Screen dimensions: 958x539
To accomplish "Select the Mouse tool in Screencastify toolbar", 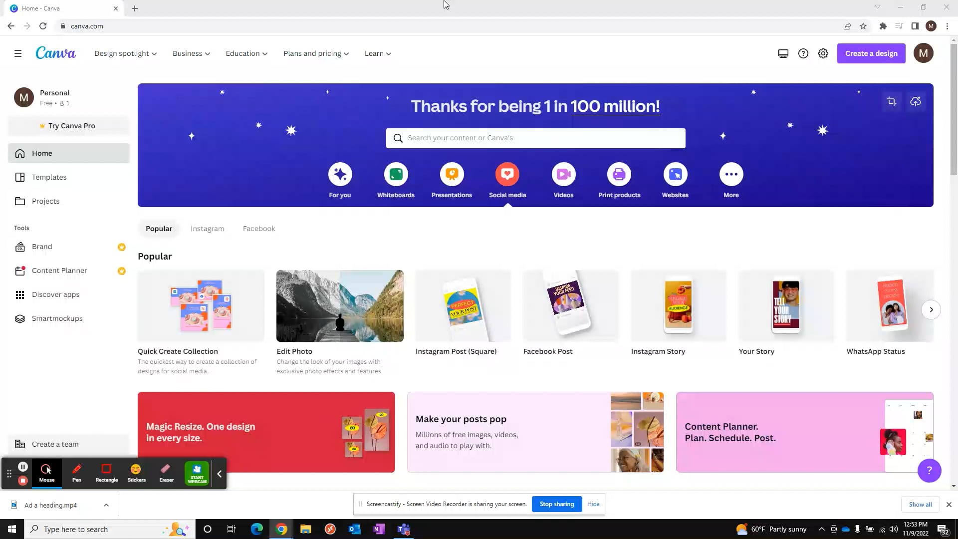I will click(x=46, y=473).
